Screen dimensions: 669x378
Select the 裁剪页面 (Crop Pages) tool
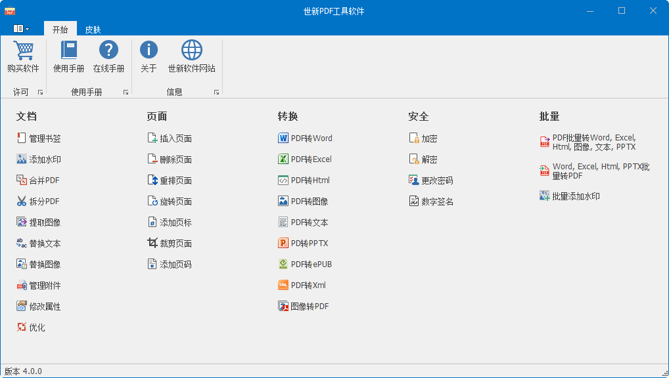[x=173, y=243]
